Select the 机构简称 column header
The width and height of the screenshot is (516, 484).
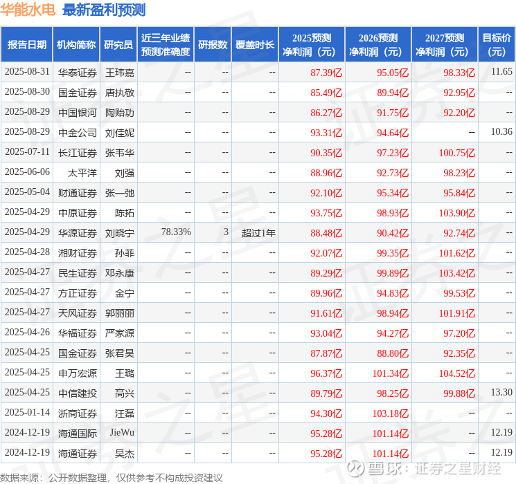pyautogui.click(x=76, y=45)
